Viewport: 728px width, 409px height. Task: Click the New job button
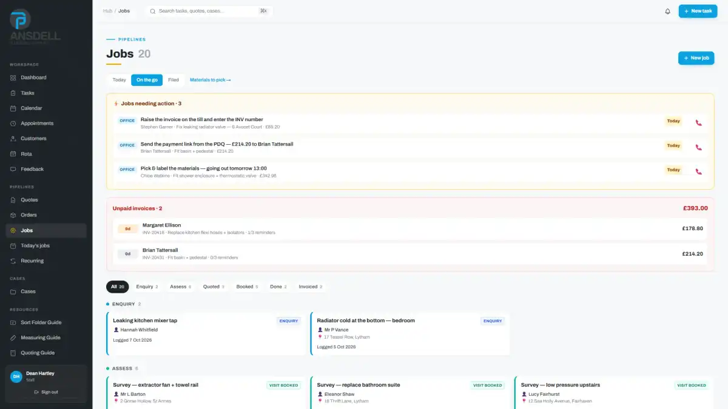[x=696, y=58]
